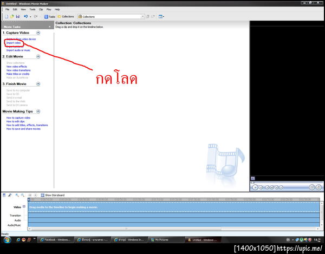Viewport: 325px width, 254px height.
Task: Toggle the Tasks pane button
Action: point(49,17)
